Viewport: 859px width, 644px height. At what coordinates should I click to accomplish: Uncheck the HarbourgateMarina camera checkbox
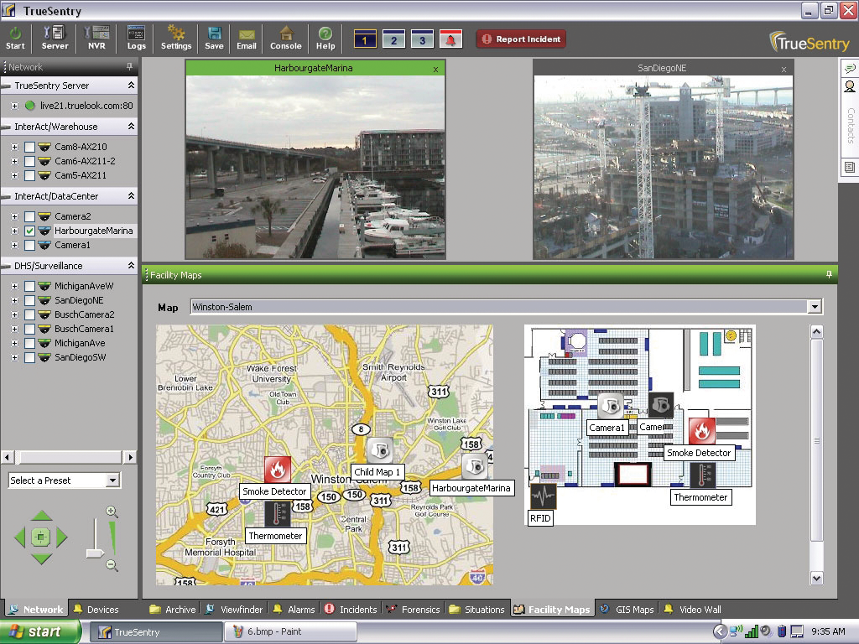30,231
